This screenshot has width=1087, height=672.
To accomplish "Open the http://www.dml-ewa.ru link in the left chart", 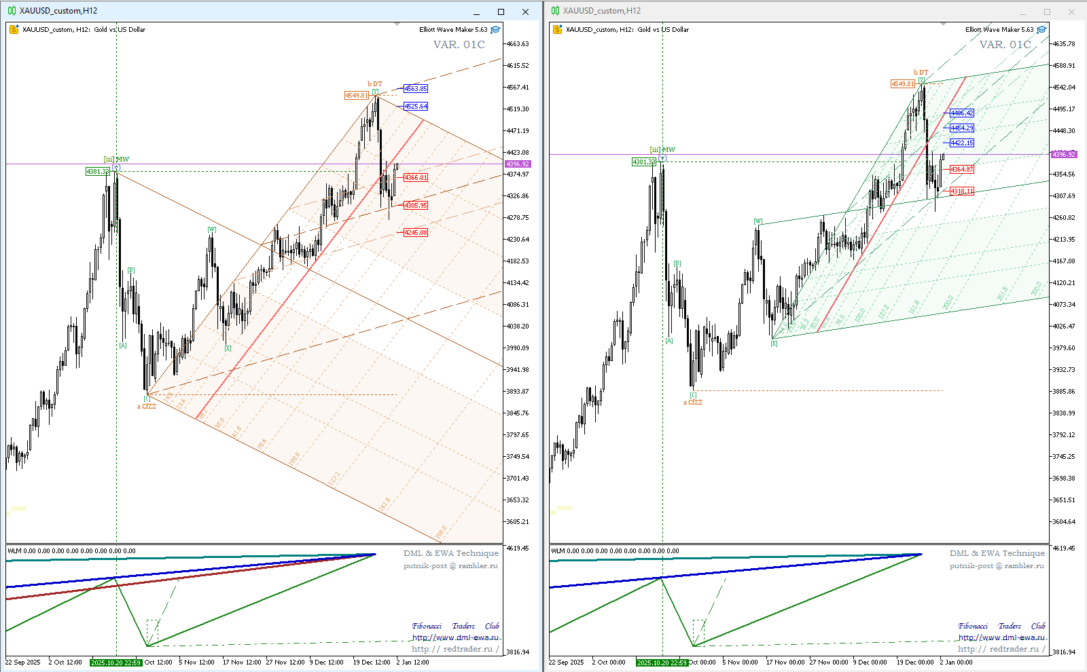I will [x=455, y=637].
